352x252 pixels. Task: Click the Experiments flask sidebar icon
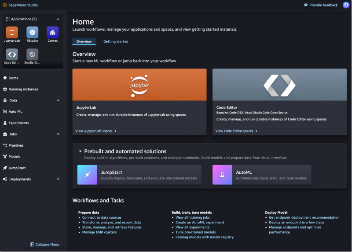point(5,123)
